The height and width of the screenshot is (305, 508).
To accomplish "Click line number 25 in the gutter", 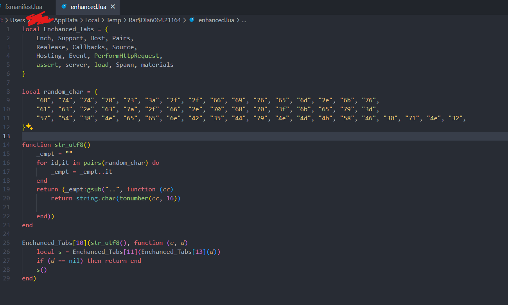I will point(7,243).
